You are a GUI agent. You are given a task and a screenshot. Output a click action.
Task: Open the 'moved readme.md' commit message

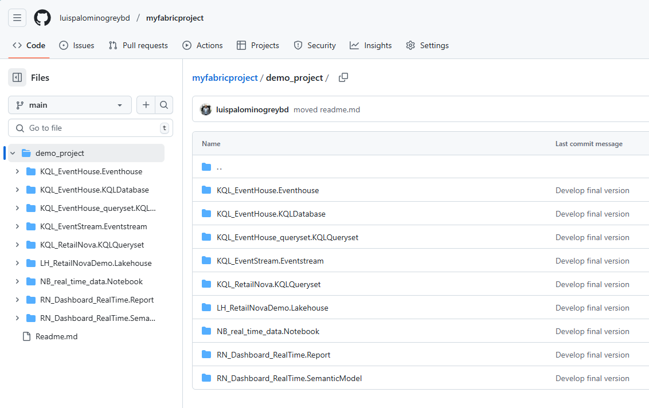327,109
